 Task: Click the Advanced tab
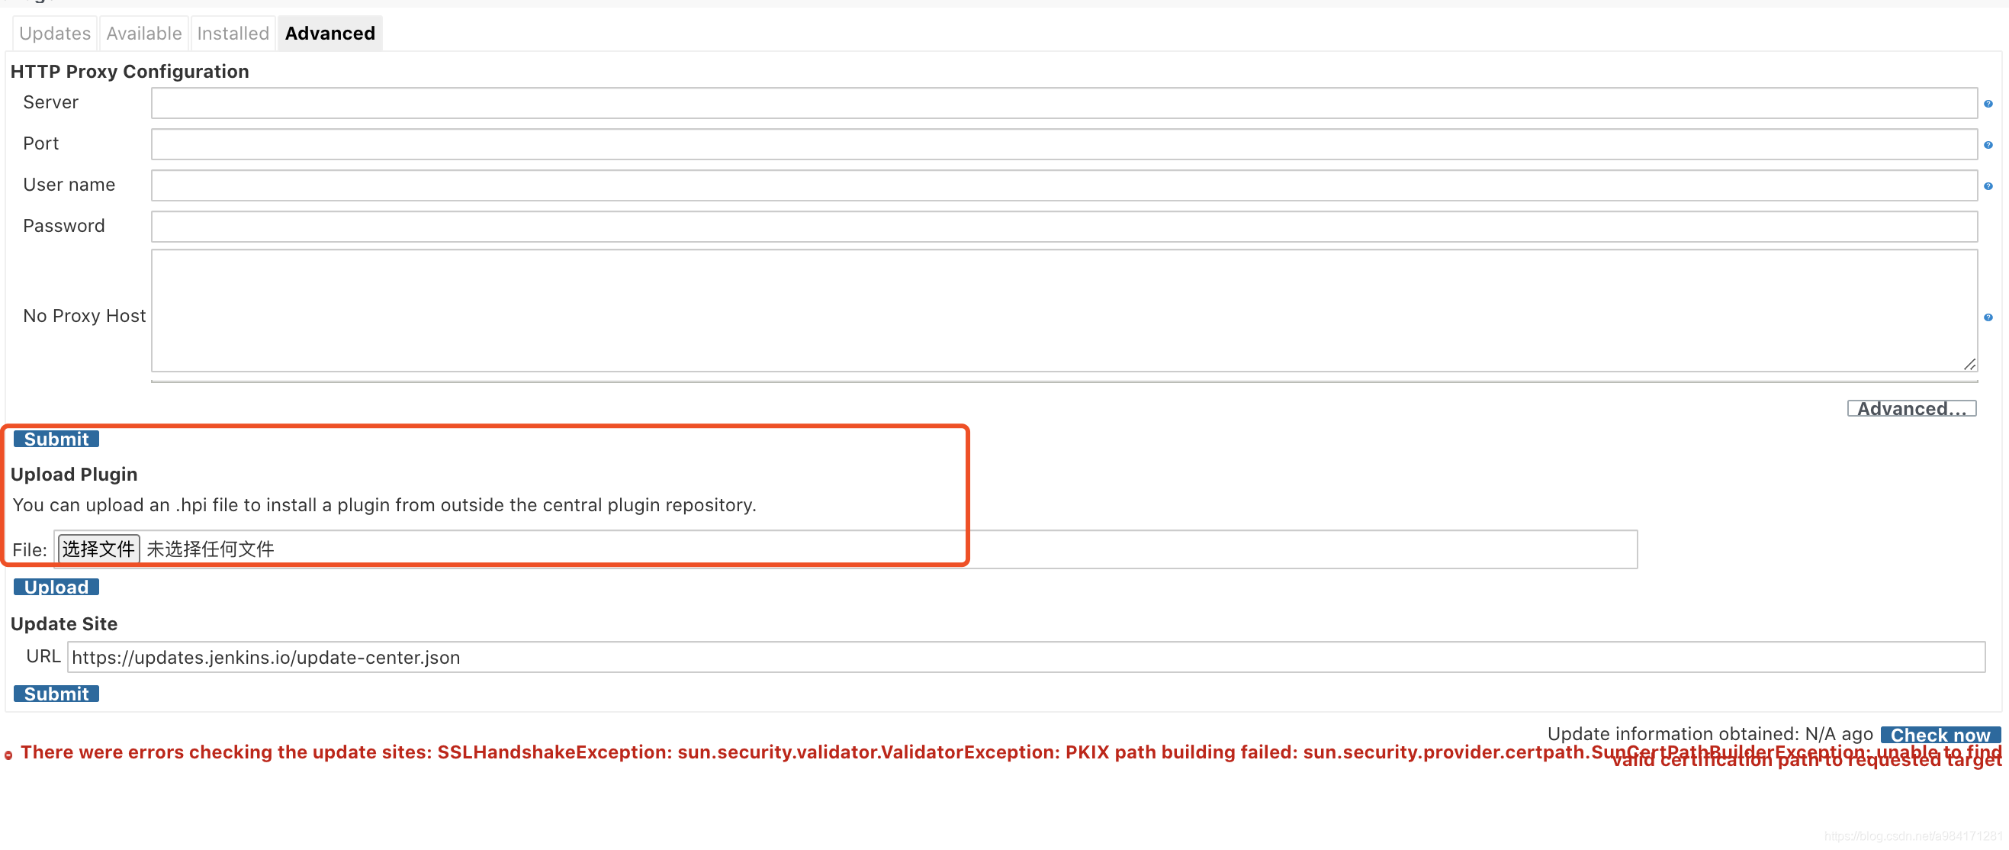tap(328, 32)
